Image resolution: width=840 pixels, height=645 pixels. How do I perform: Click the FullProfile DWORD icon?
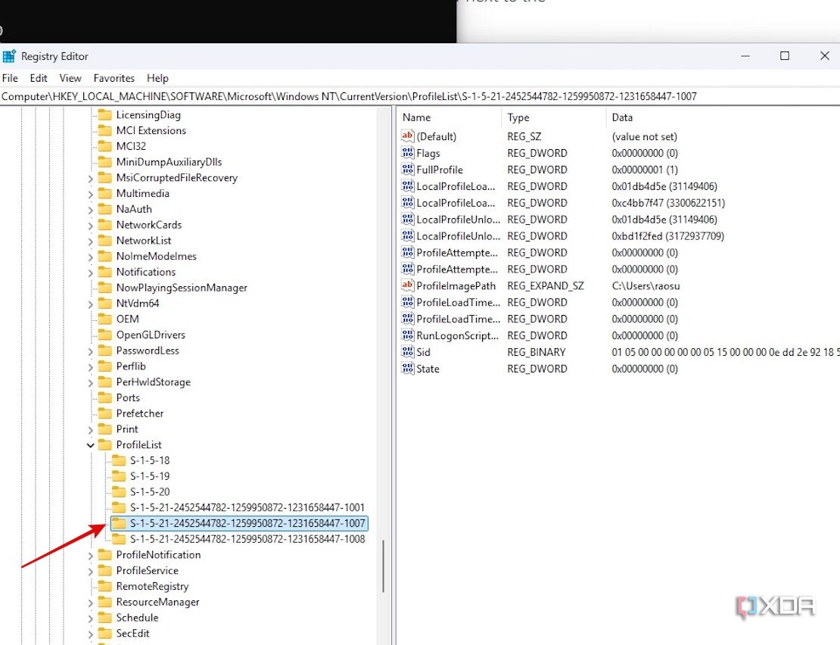(x=408, y=170)
